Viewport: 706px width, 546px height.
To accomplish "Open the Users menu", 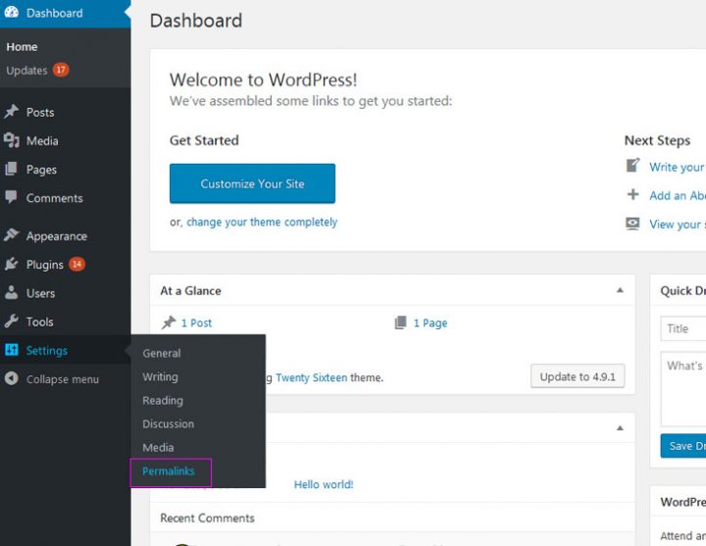I will tap(40, 293).
